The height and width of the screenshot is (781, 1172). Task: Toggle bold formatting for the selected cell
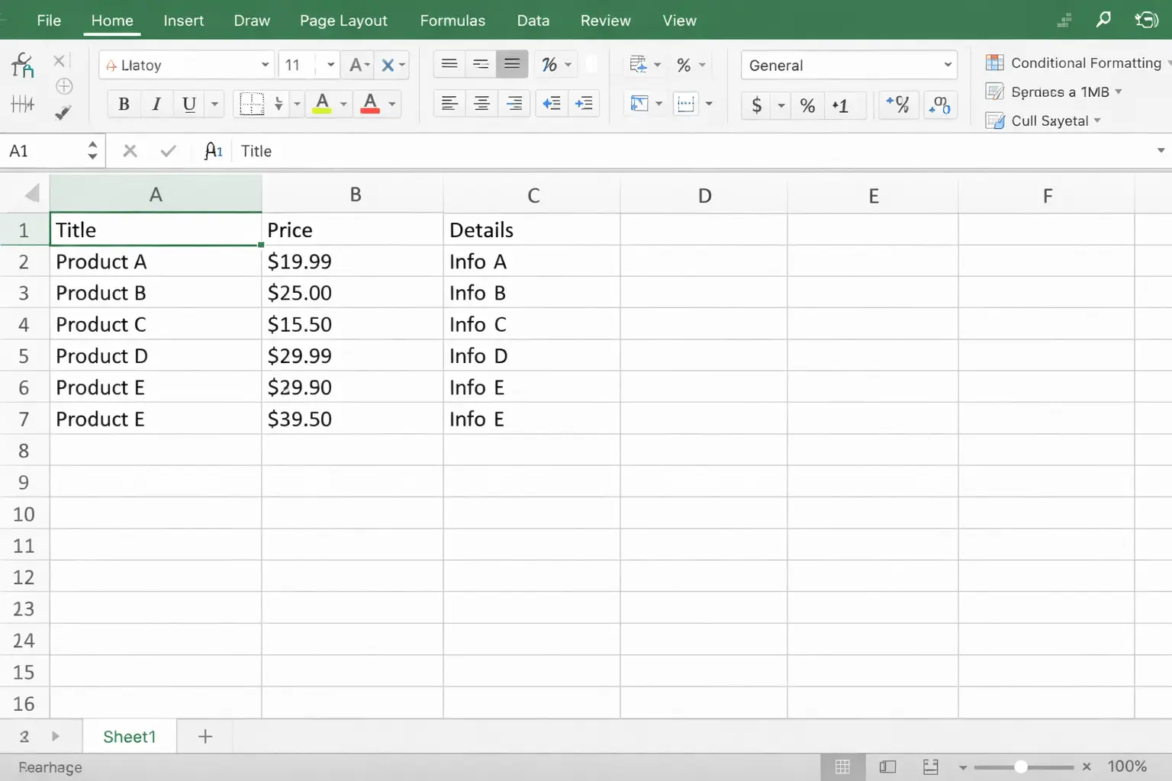pyautogui.click(x=124, y=104)
